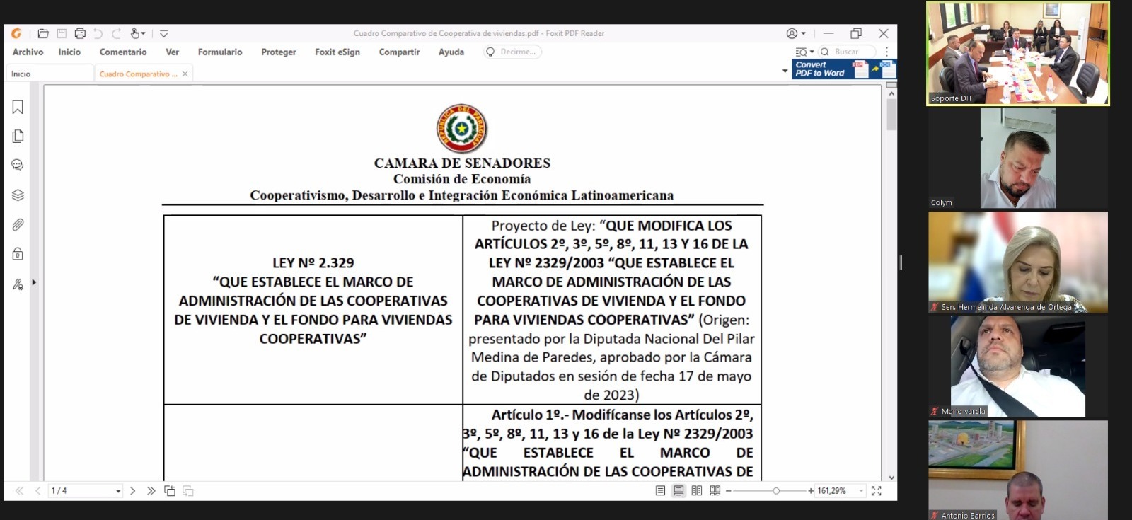Viewport: 1132px width, 520px height.
Task: Open the Bookmarks panel
Action: point(18,107)
